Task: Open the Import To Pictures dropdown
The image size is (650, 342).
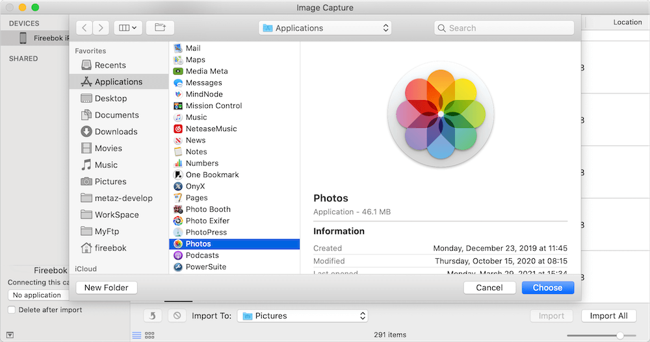Action: 302,315
